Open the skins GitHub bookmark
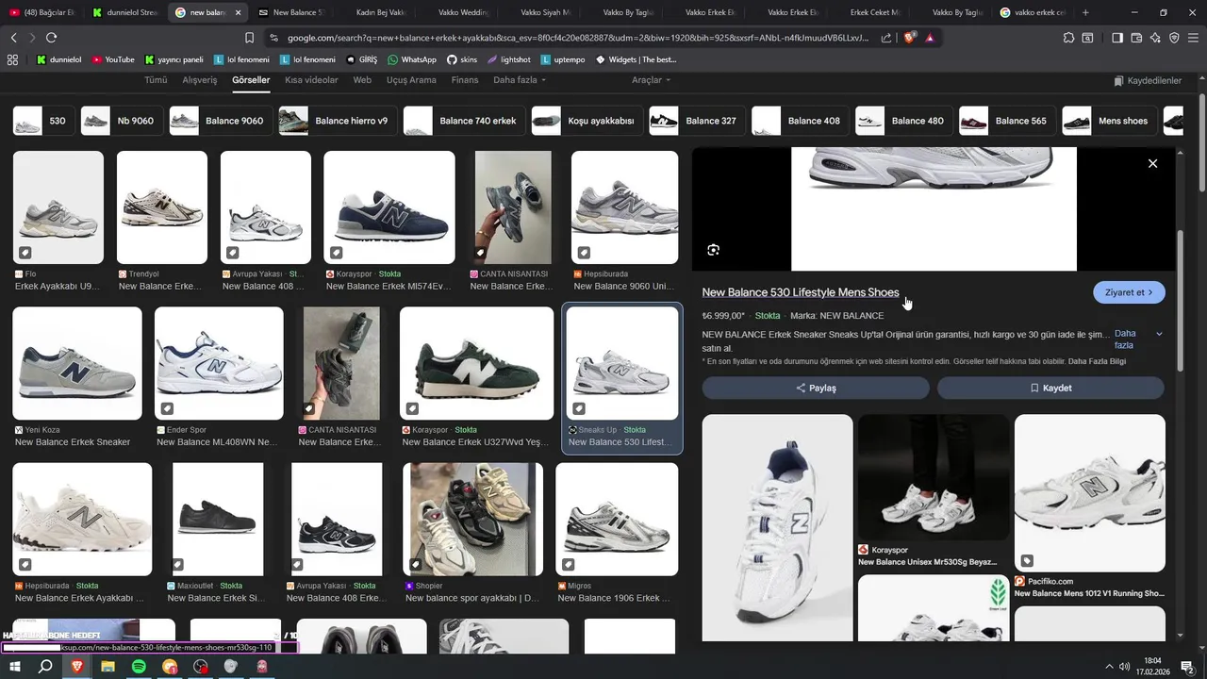 (462, 59)
